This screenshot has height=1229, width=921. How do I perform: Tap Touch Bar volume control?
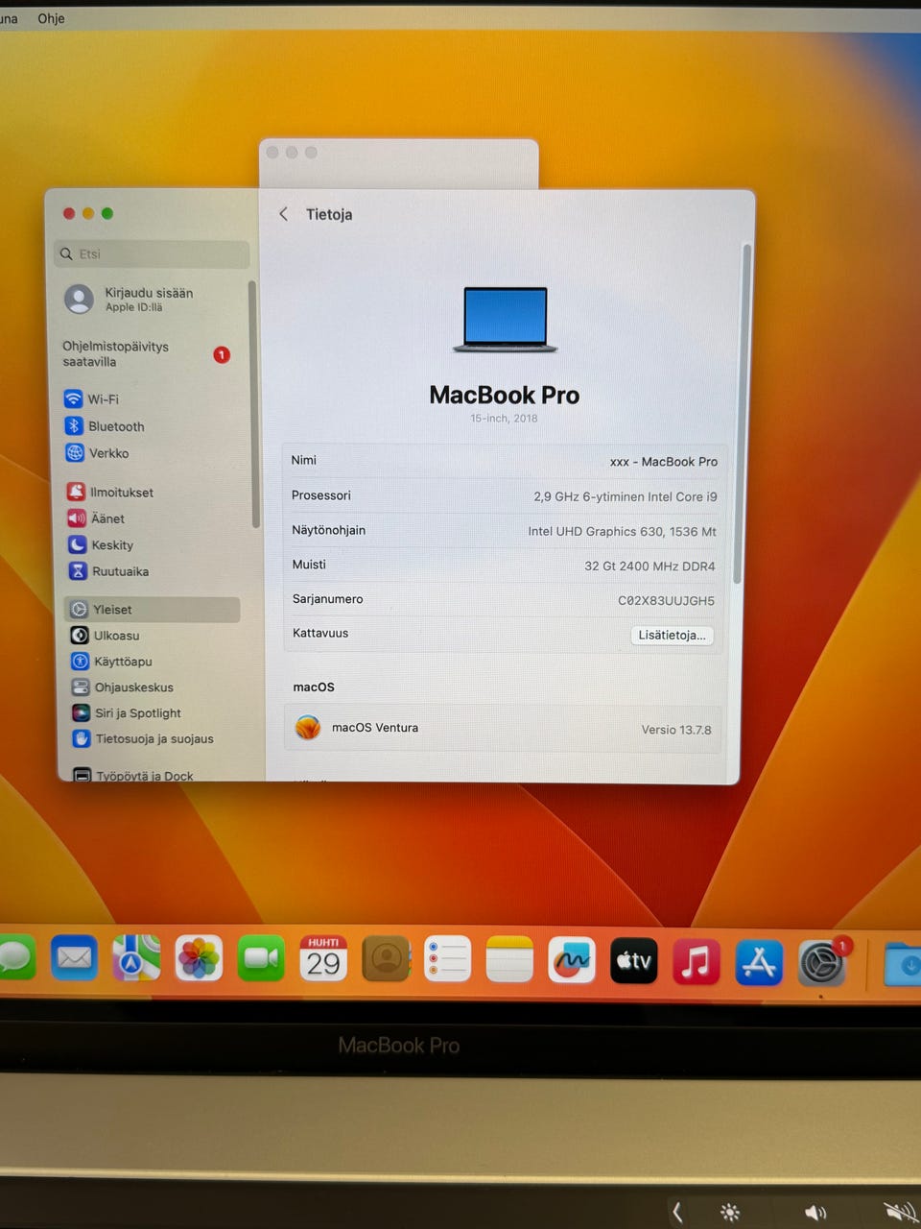[x=815, y=1213]
